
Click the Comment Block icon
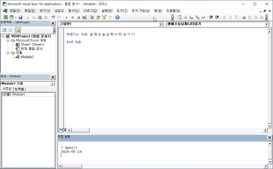coord(230,17)
